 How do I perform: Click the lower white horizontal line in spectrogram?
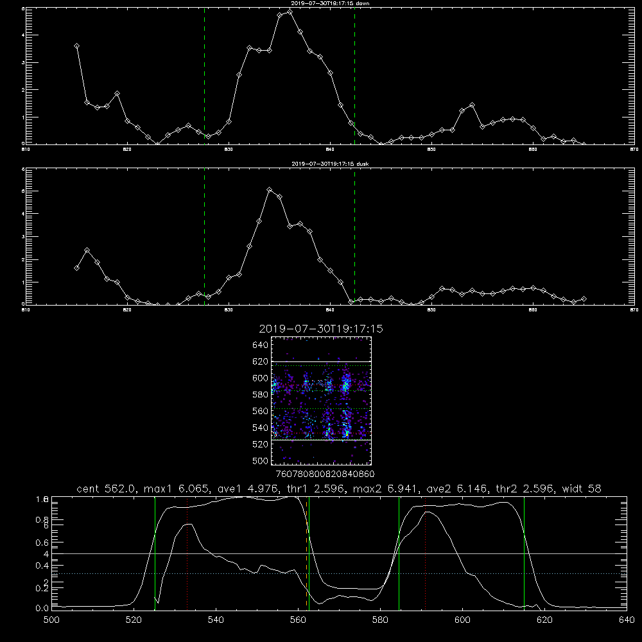(x=321, y=440)
